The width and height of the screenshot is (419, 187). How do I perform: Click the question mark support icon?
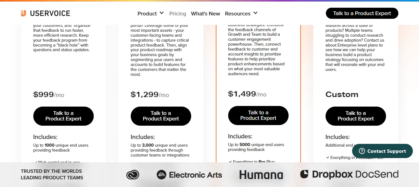pos(362,151)
